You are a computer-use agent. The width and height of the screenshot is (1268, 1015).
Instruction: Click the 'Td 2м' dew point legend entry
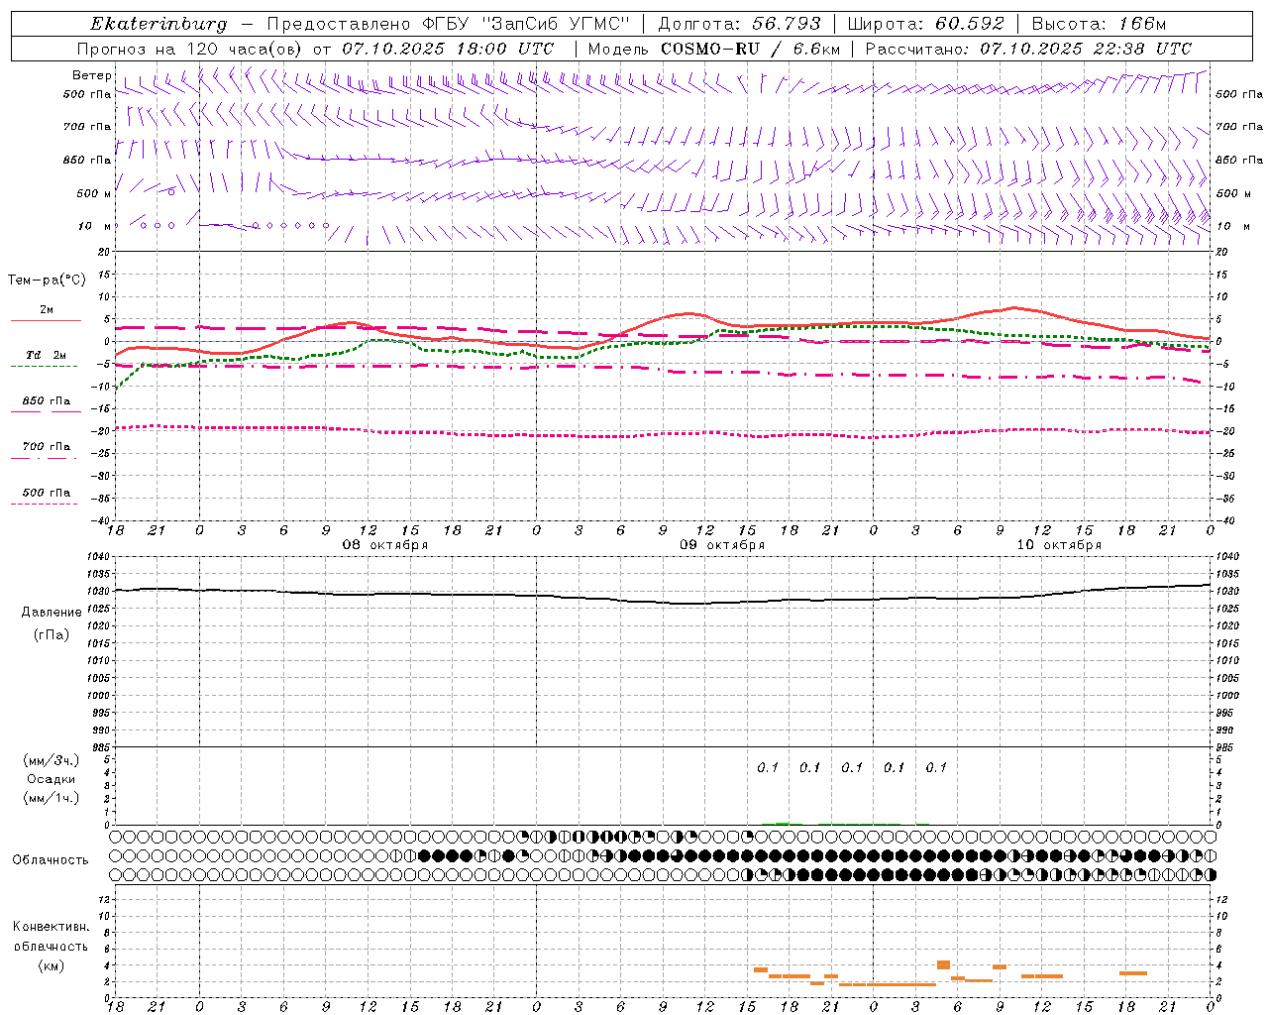[47, 355]
